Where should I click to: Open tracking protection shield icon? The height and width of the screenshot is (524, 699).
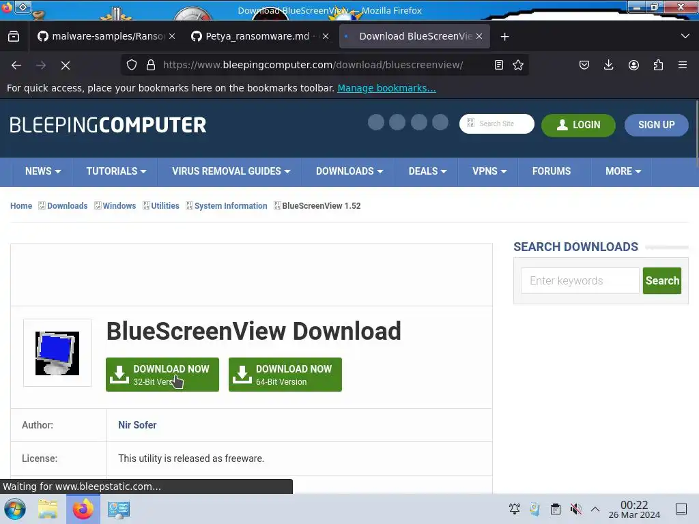132,65
